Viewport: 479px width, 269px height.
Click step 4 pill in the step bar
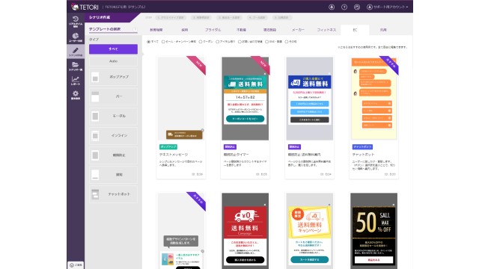tap(257, 17)
